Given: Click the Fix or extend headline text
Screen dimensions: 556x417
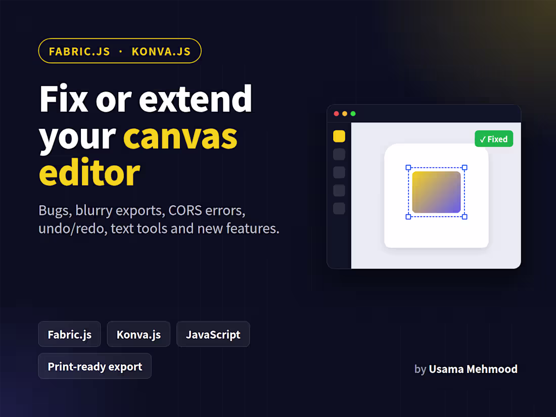Looking at the screenshot, I should tap(146, 99).
